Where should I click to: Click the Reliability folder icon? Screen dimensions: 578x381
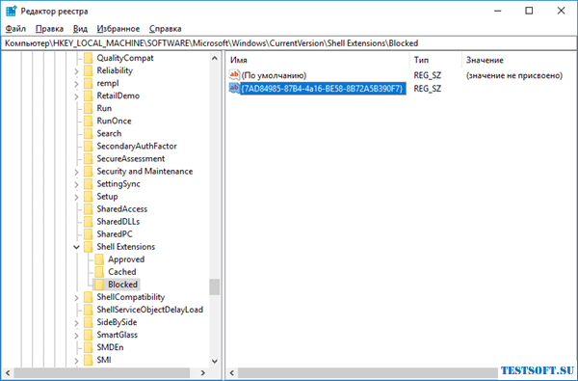(x=88, y=70)
